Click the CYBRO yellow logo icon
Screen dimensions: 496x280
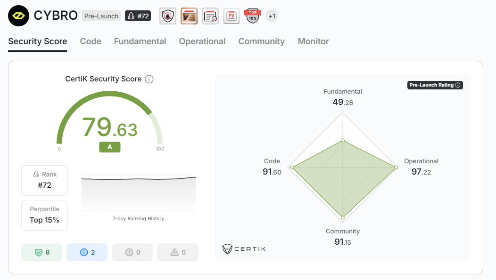(19, 16)
